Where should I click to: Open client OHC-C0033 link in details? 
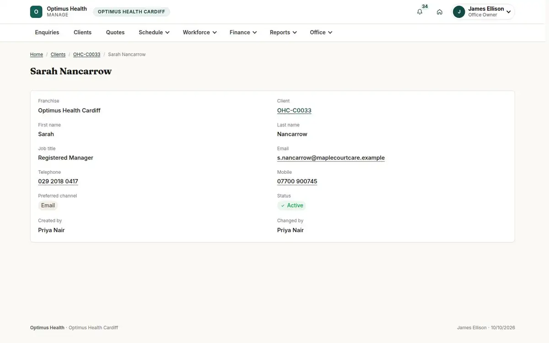click(x=294, y=110)
